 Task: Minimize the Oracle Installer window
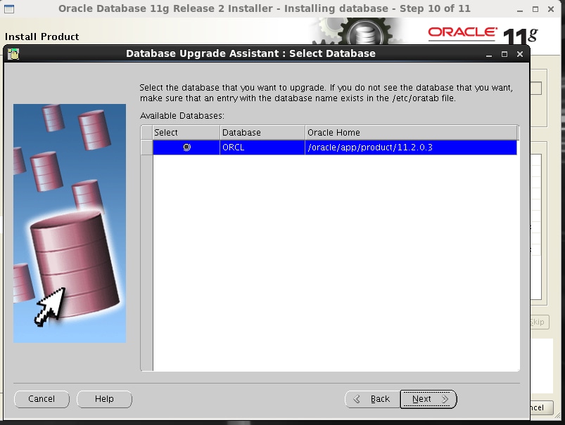point(519,9)
